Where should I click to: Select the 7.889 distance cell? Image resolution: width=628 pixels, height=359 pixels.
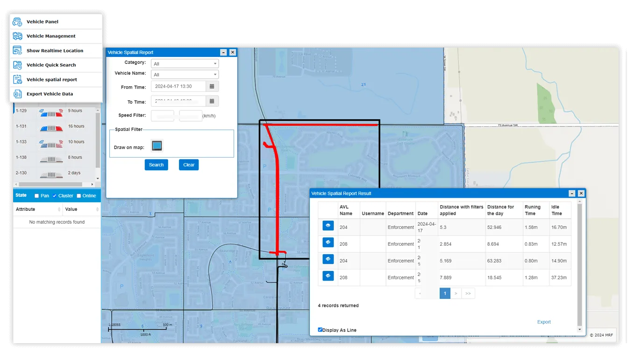point(461,277)
